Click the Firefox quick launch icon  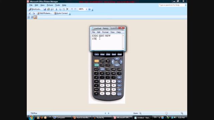pos(42,117)
